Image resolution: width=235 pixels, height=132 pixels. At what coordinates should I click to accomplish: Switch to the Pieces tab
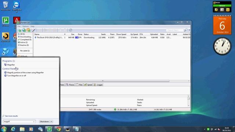(x=70, y=85)
